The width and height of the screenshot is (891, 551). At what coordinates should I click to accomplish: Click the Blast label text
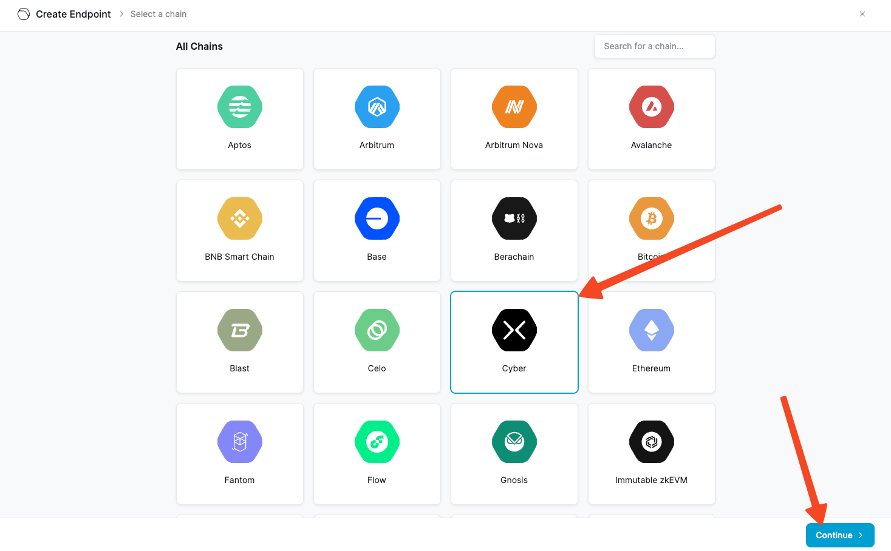point(240,368)
